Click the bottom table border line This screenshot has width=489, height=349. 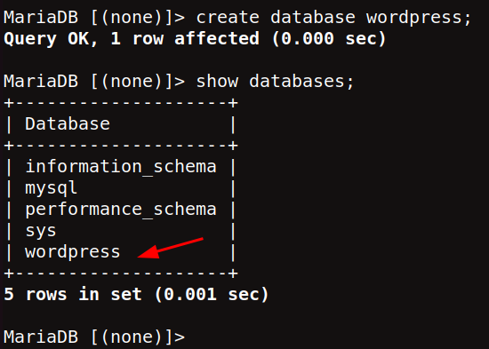pos(121,274)
